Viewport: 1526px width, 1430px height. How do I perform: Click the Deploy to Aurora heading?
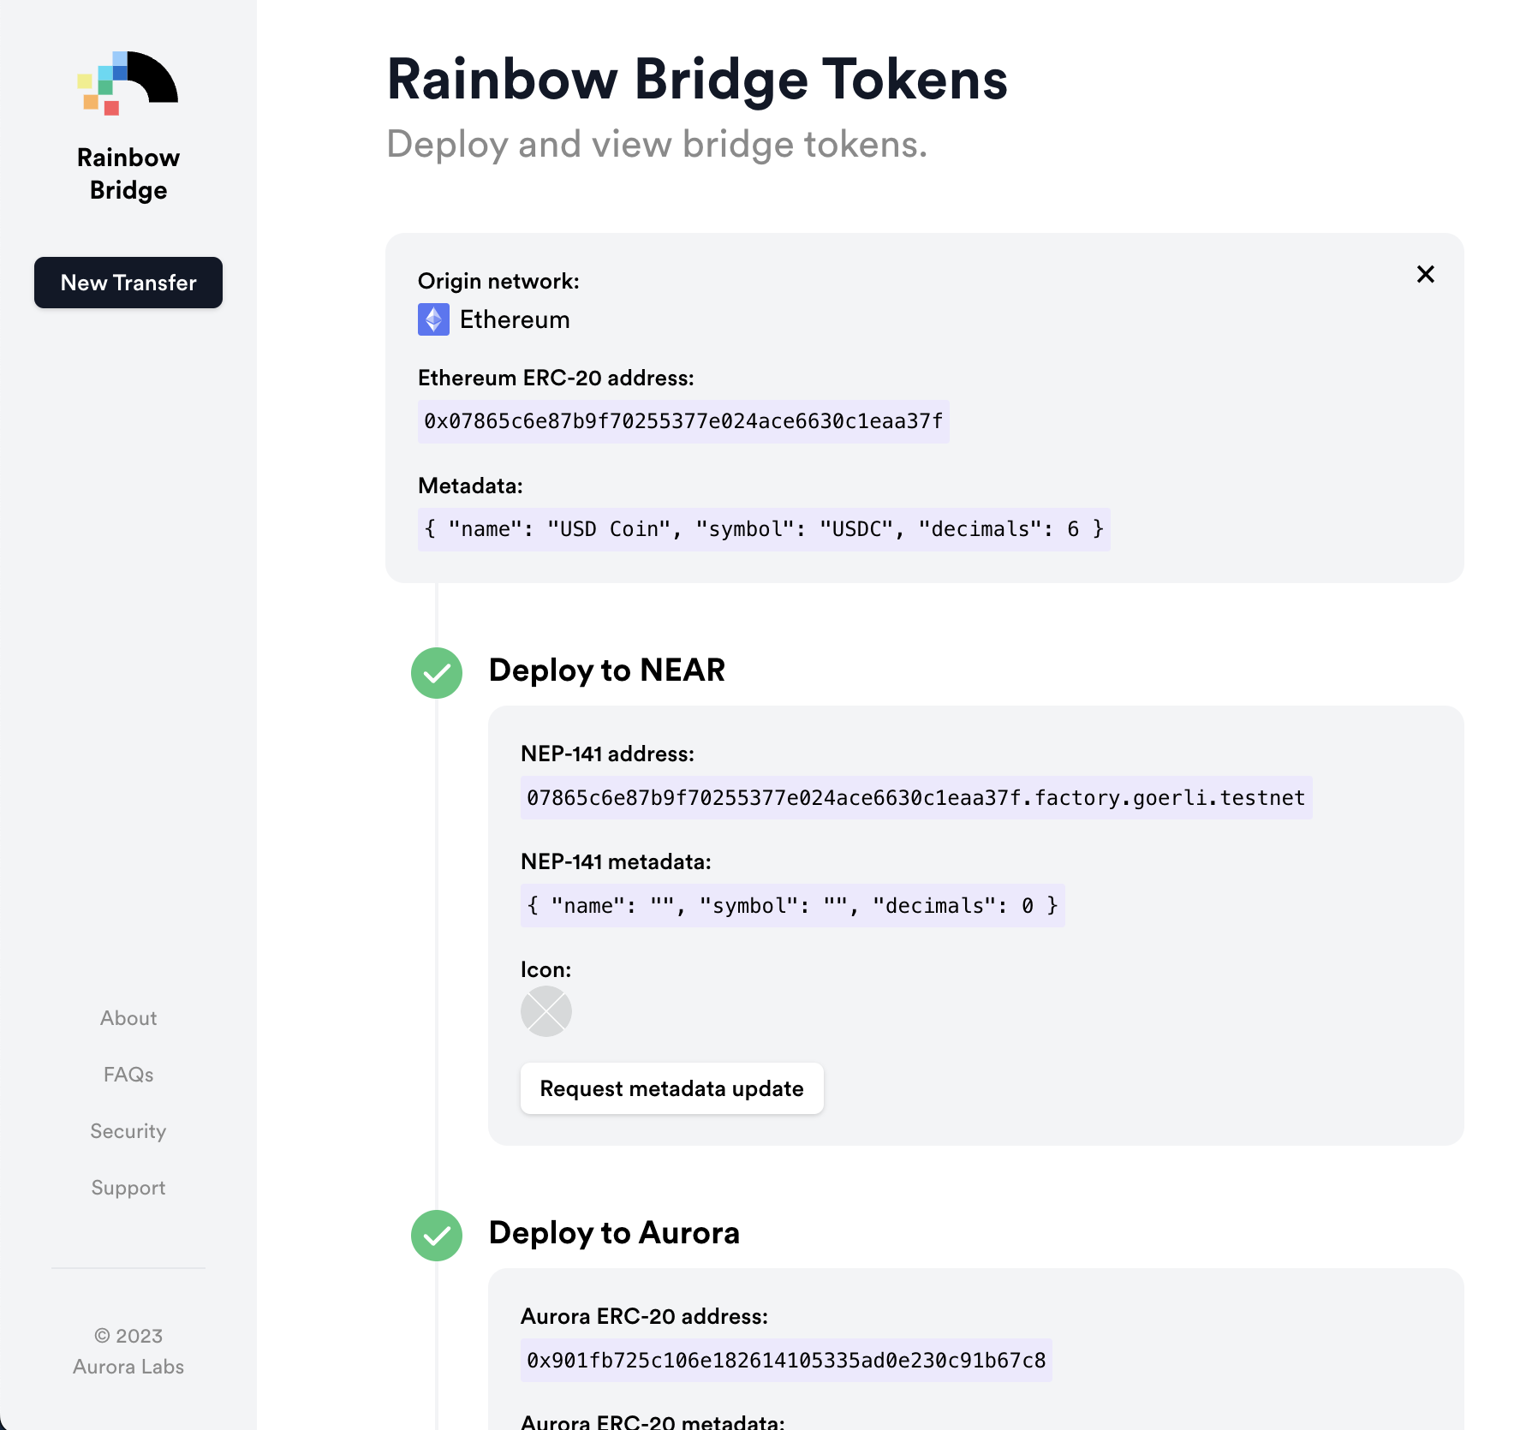(614, 1233)
